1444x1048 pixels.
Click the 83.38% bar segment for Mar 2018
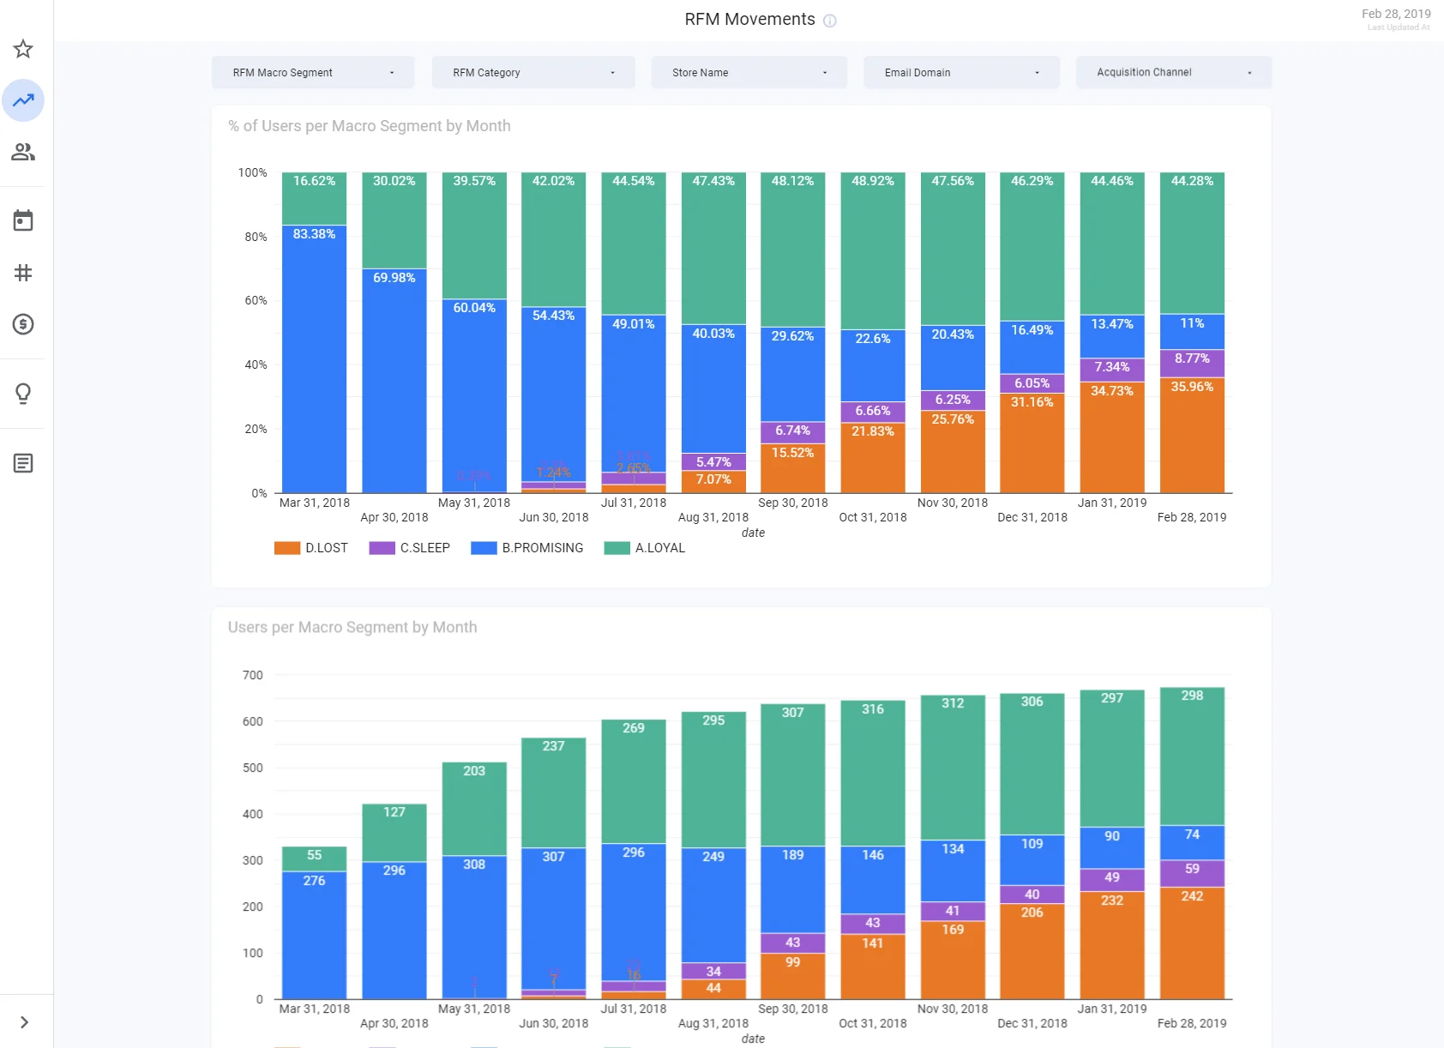[x=314, y=358]
